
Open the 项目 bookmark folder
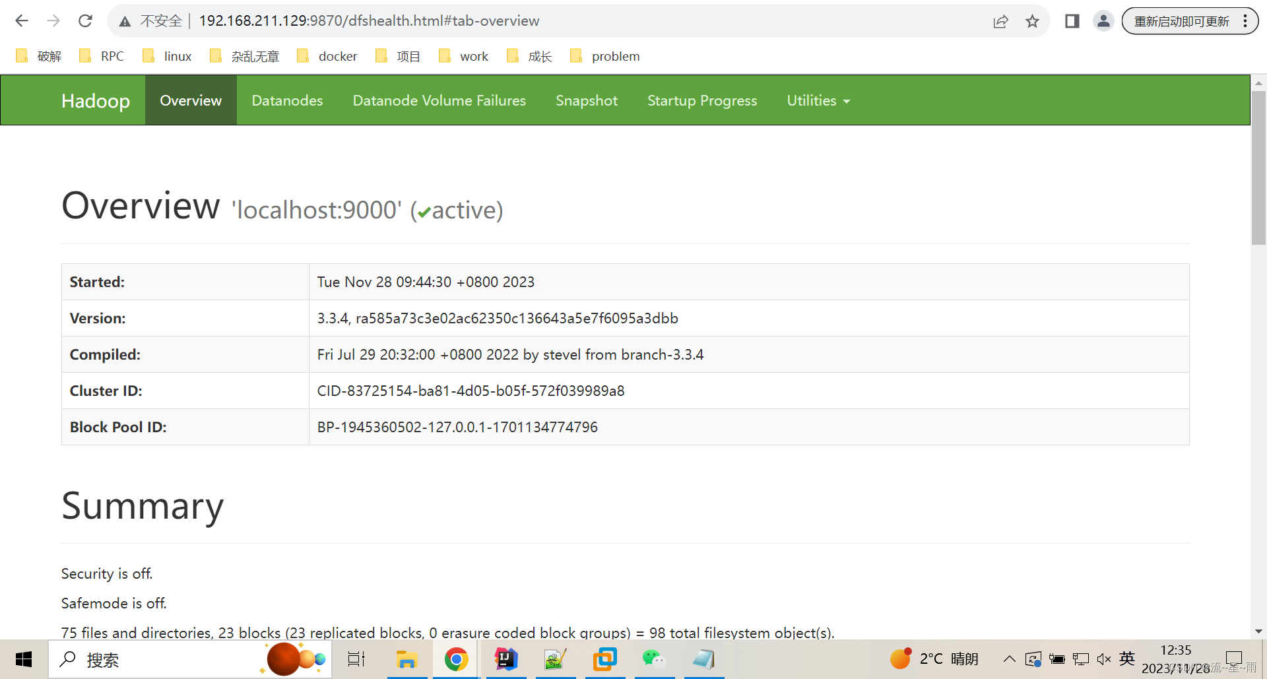tap(398, 56)
